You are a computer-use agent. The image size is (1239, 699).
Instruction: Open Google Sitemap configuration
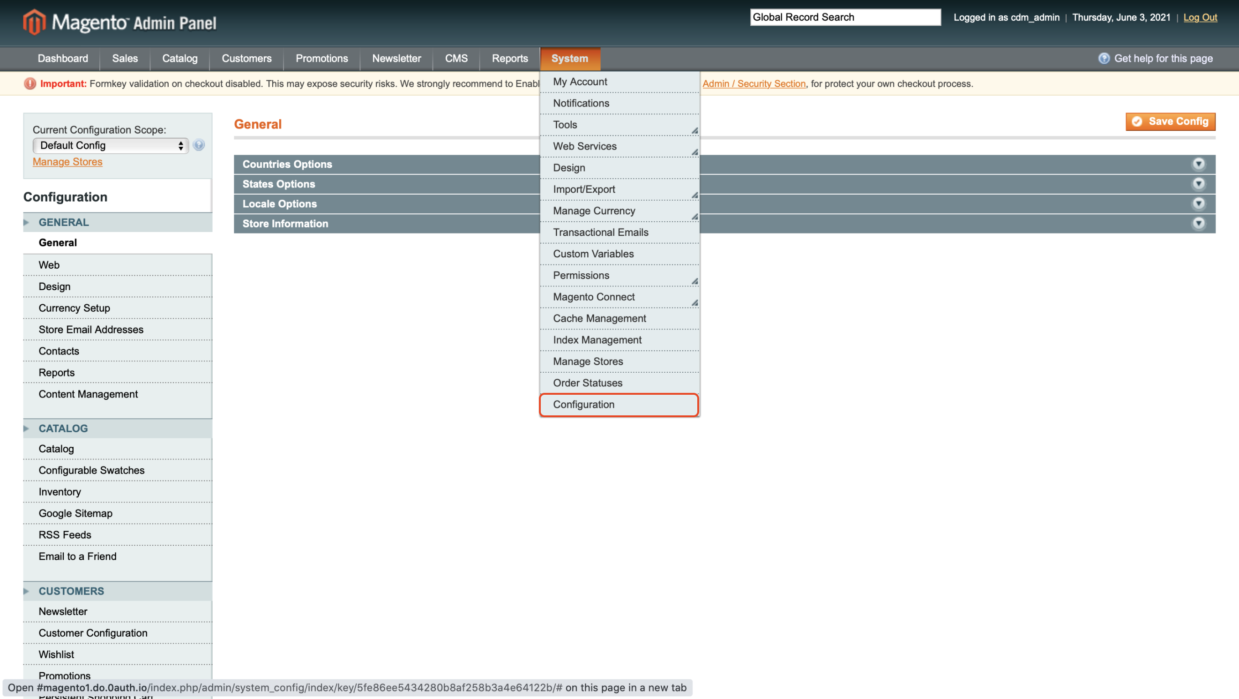coord(117,513)
